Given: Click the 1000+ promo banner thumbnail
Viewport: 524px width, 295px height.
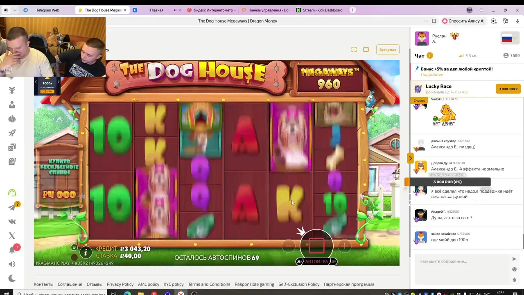Looking at the screenshot, I should 47,86.
